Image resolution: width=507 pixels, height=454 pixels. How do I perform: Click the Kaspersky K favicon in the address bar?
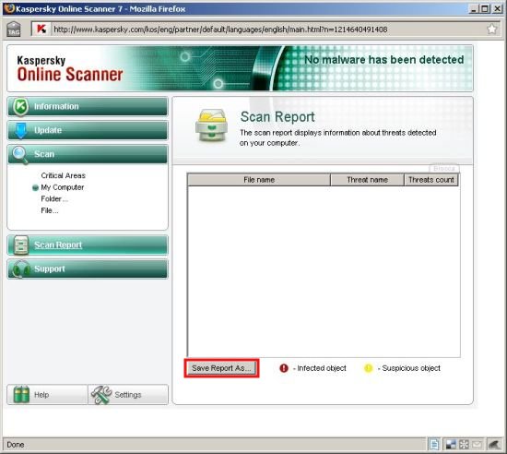pos(41,30)
